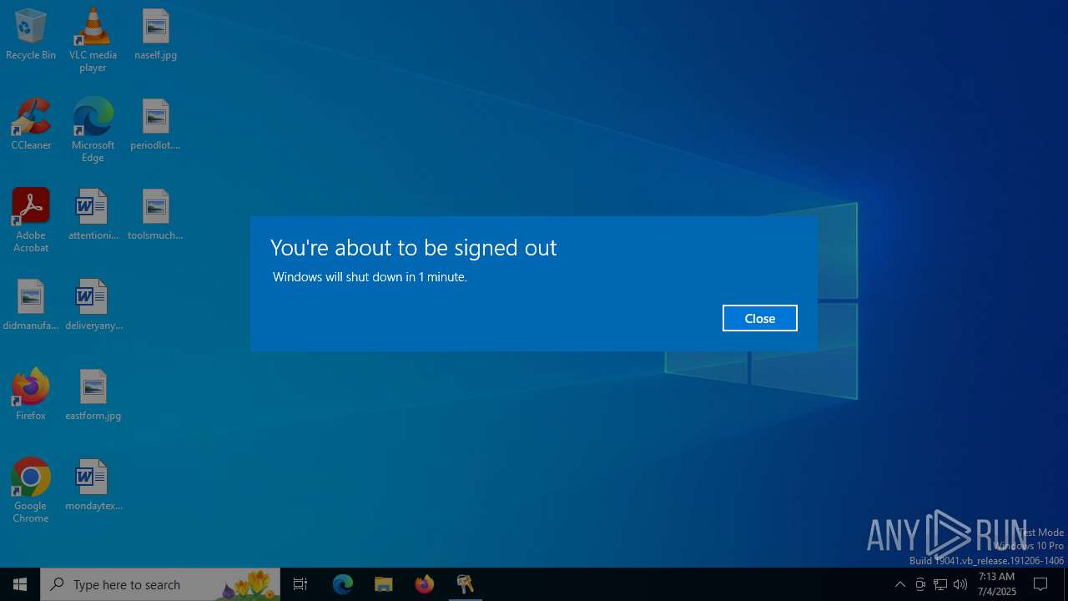Open Task View from the taskbar

[300, 584]
